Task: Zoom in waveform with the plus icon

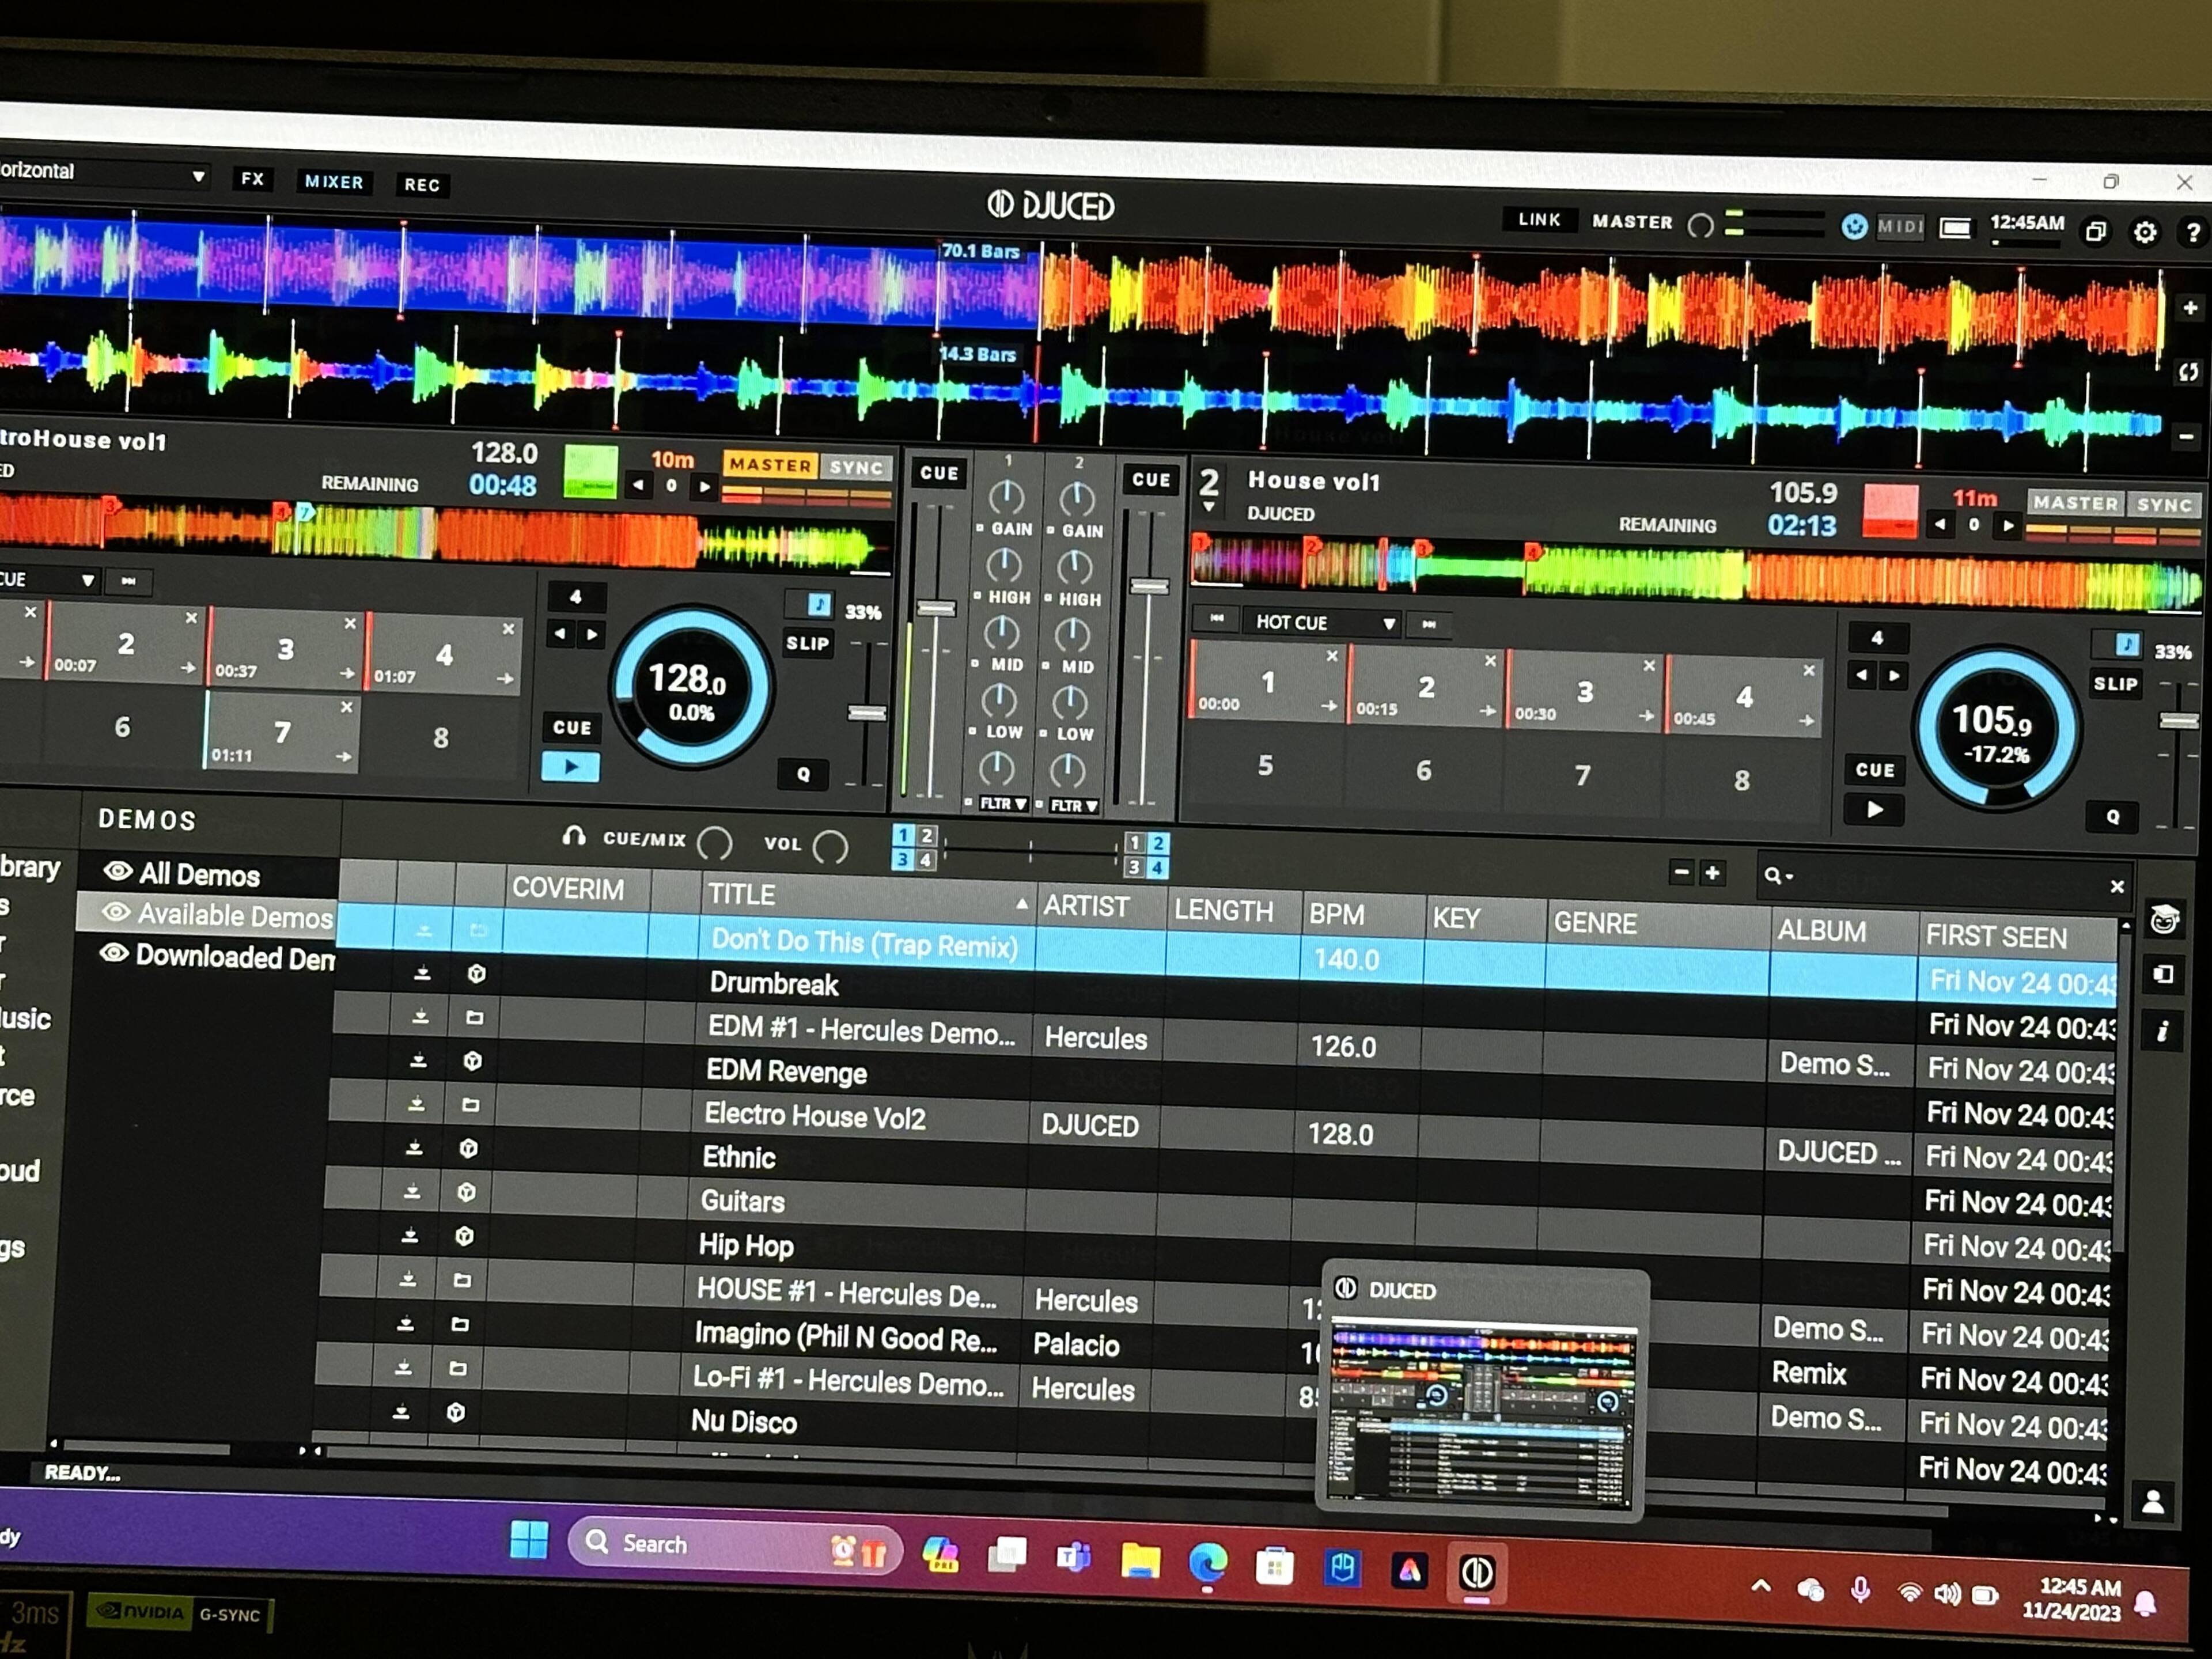Action: [2189, 308]
